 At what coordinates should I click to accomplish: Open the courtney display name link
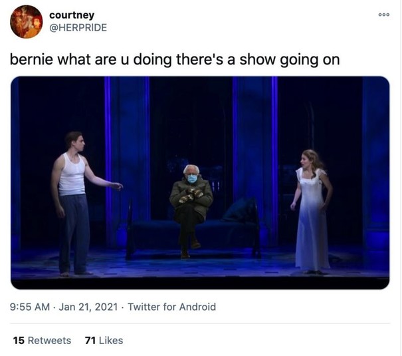(x=72, y=15)
